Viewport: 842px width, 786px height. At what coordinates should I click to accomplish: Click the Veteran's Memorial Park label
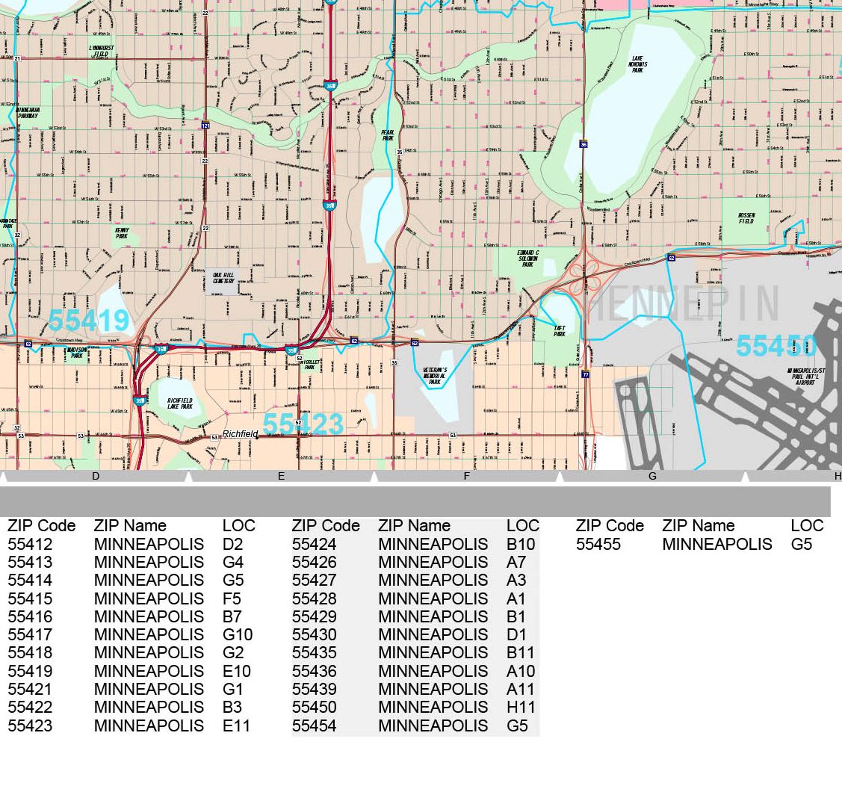[434, 376]
